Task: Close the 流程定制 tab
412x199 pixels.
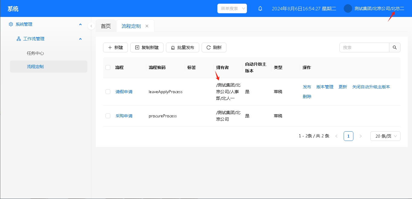Action: 147,26
